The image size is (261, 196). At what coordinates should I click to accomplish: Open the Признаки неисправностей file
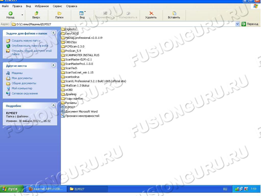point(82,116)
